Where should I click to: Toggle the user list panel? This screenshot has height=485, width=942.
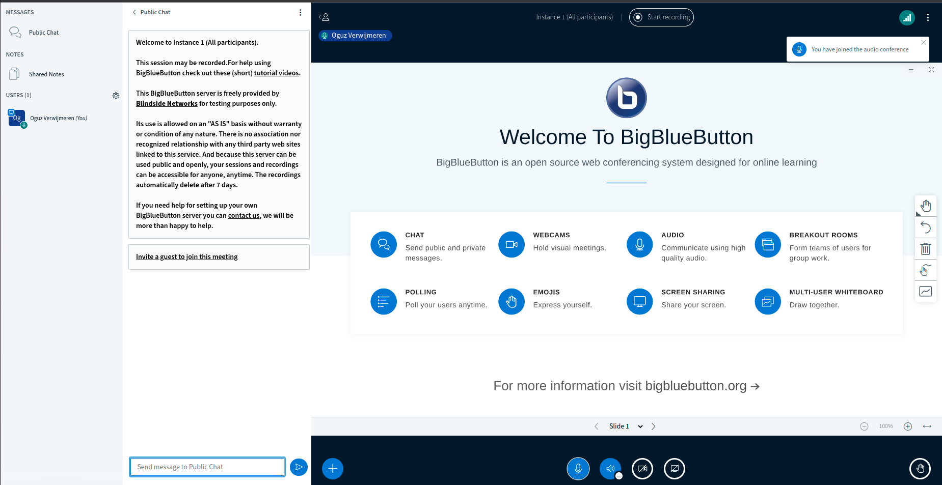[324, 17]
